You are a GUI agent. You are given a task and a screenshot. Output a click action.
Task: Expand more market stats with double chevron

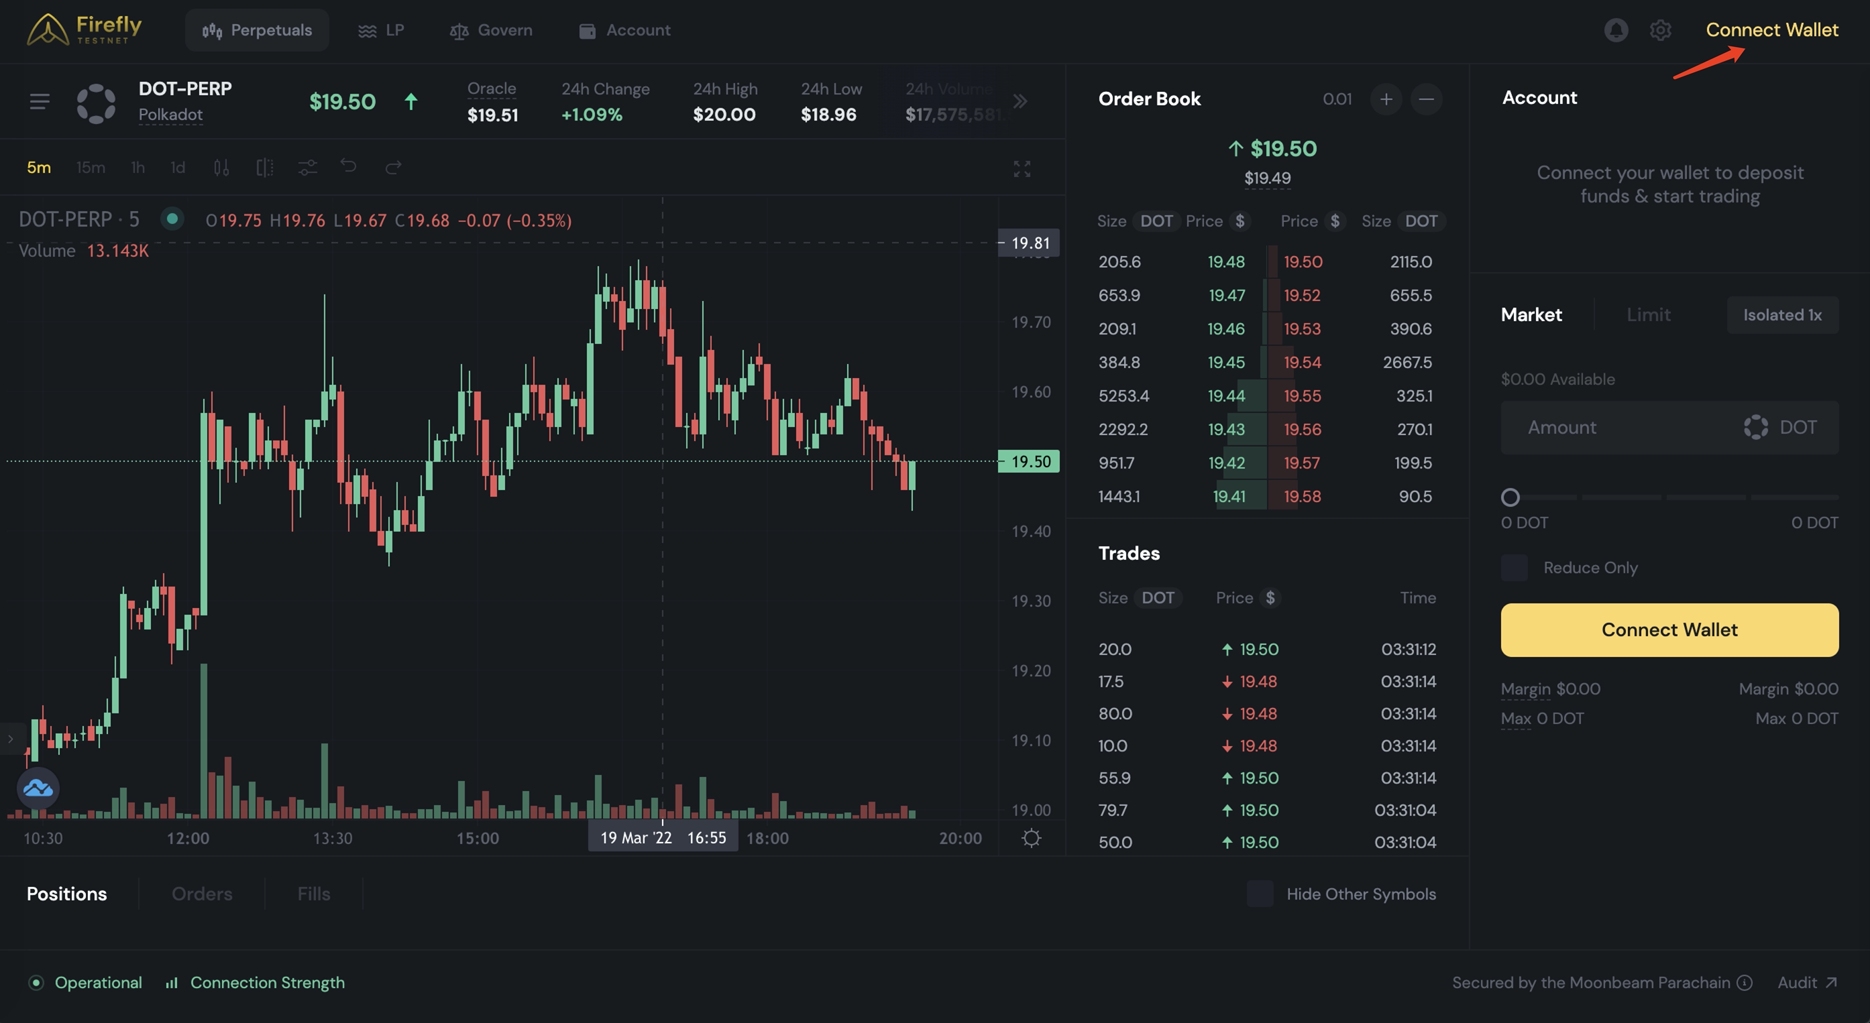[1020, 102]
